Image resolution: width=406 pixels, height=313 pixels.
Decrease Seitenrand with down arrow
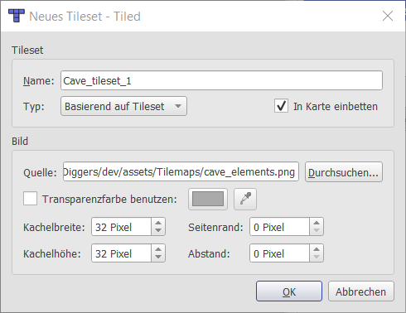point(317,231)
